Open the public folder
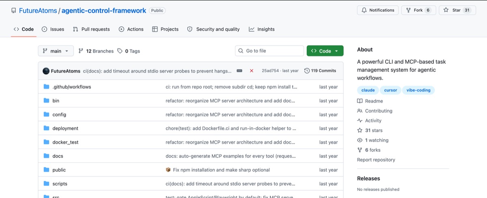Viewport: 487px width, 198px height. coord(59,170)
